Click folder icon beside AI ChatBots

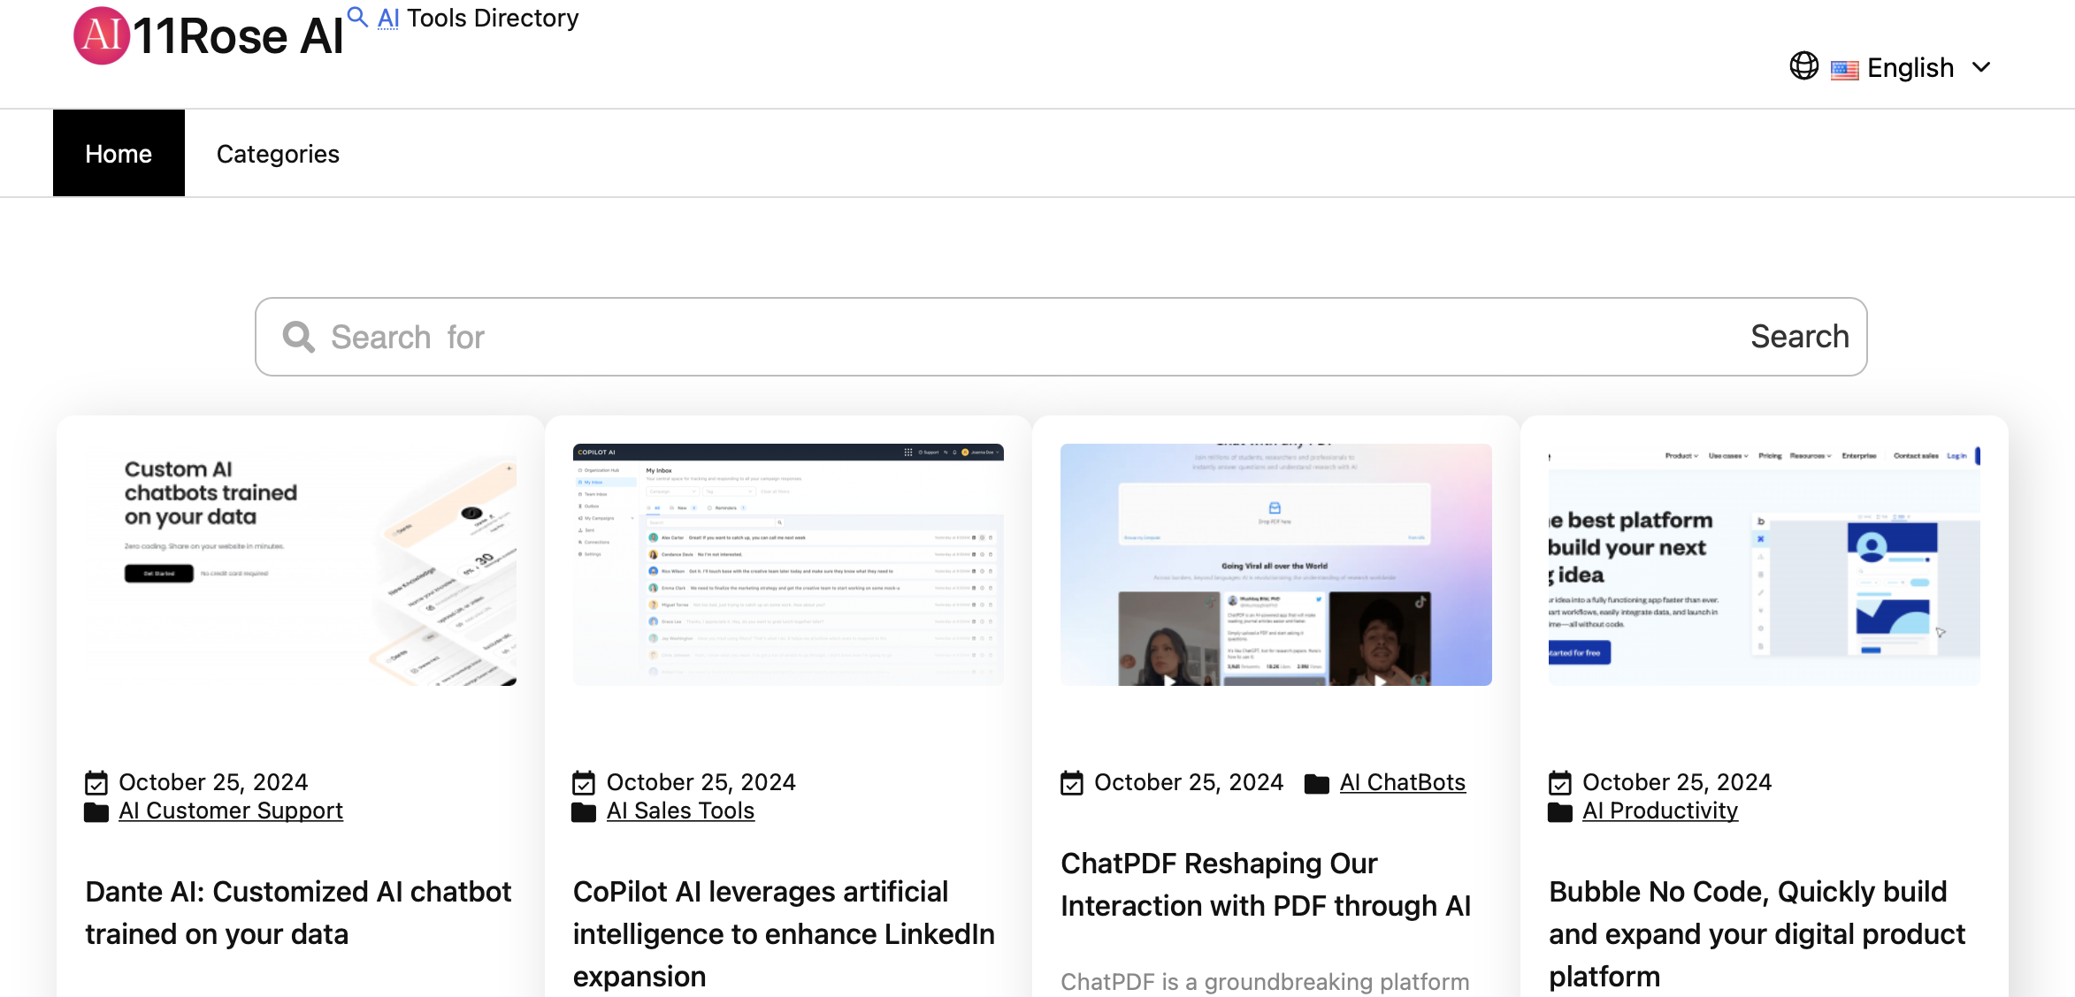1317,784
